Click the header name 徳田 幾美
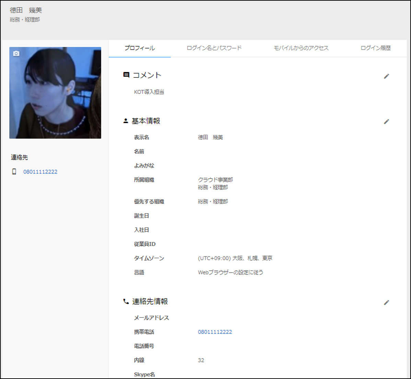Viewport: 411px width, 379px height. (26, 10)
